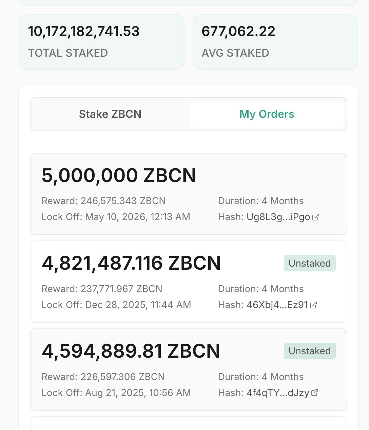Click the May 10, 2026 lock off date
This screenshot has width=369, height=430.
[x=137, y=217]
